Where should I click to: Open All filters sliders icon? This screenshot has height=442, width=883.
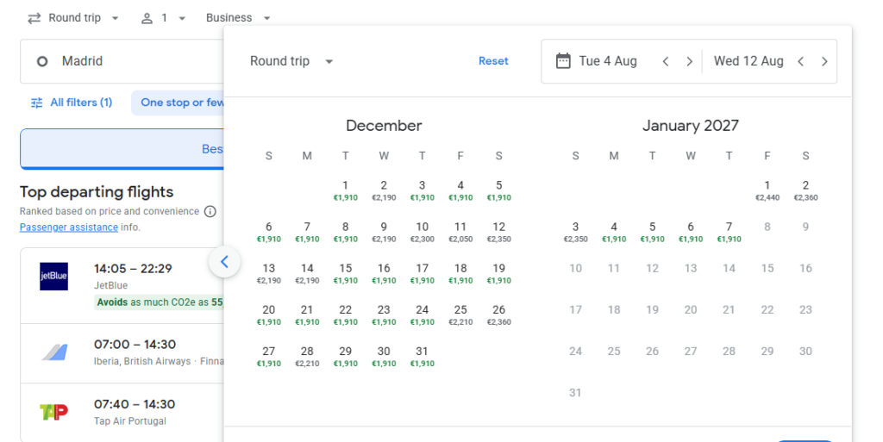pyautogui.click(x=36, y=103)
